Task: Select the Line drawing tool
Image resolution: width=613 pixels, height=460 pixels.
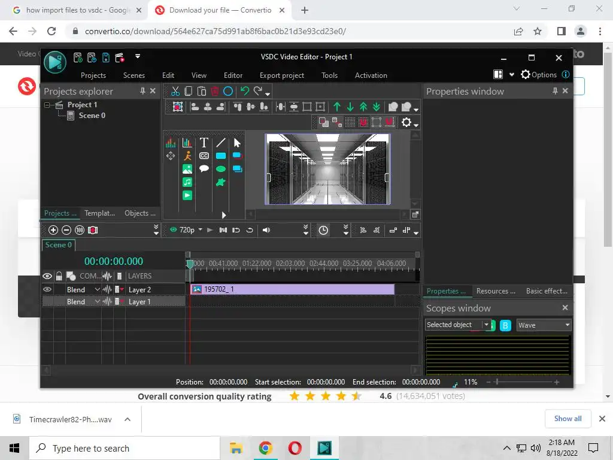Action: (221, 143)
